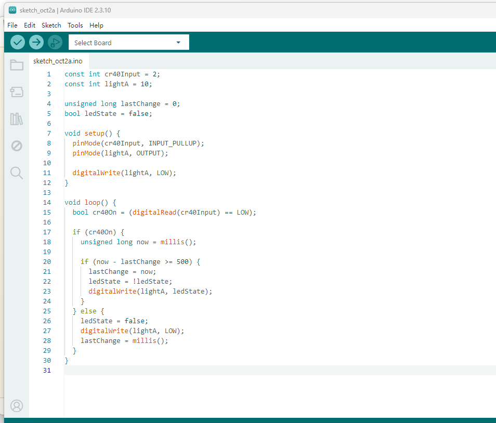Open the Tools menu
The image size is (496, 423).
pyautogui.click(x=75, y=25)
